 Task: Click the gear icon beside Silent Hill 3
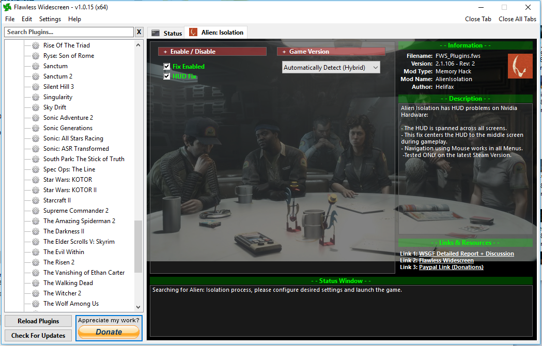pyautogui.click(x=36, y=87)
